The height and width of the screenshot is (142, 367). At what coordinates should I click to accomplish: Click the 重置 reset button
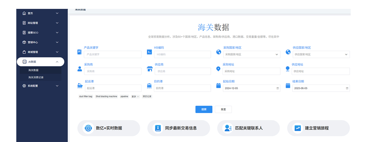pyautogui.click(x=223, y=109)
